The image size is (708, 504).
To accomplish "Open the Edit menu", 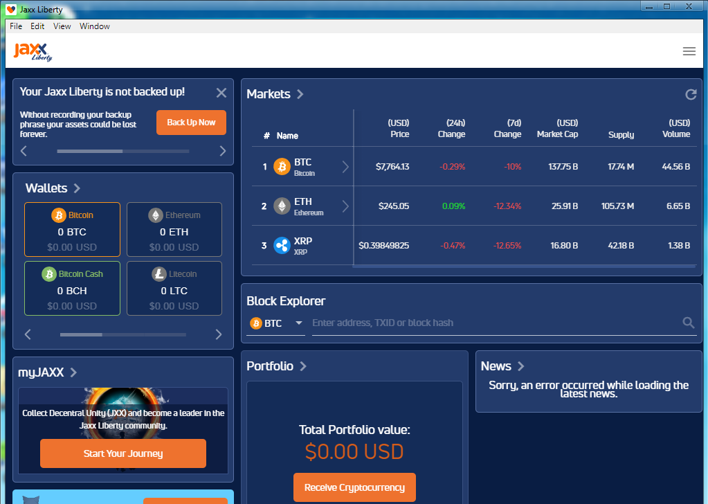I will pos(37,26).
